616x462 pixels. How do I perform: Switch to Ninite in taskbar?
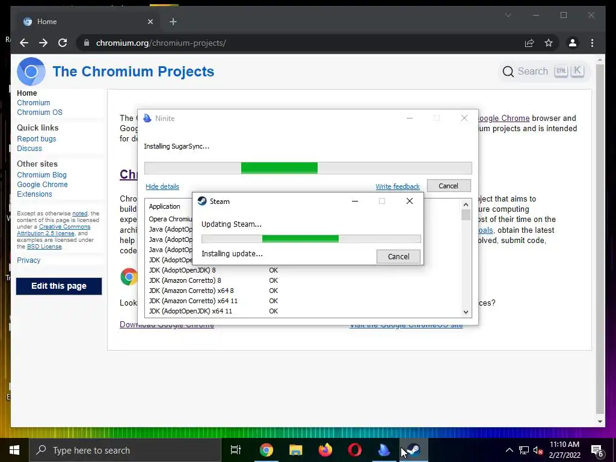384,450
